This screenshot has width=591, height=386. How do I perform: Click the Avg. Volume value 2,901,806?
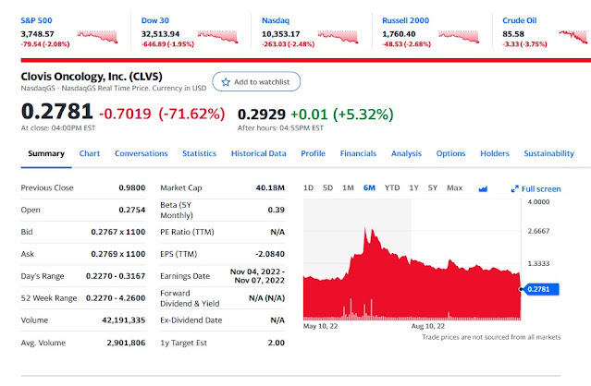pyautogui.click(x=126, y=343)
